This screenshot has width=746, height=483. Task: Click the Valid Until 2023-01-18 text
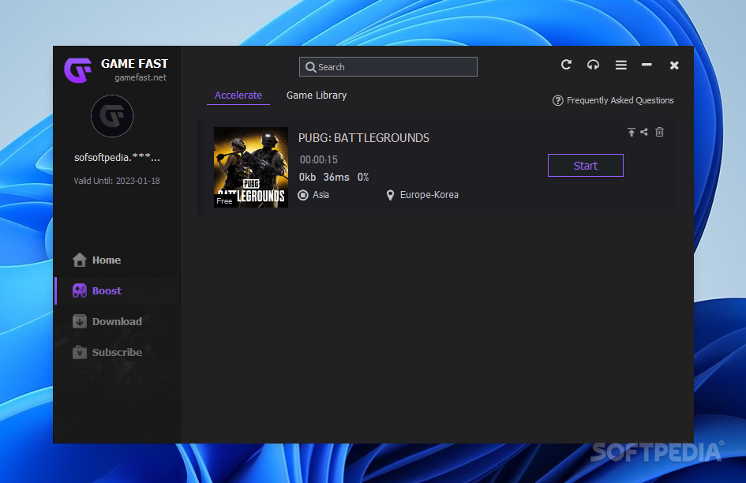click(117, 181)
